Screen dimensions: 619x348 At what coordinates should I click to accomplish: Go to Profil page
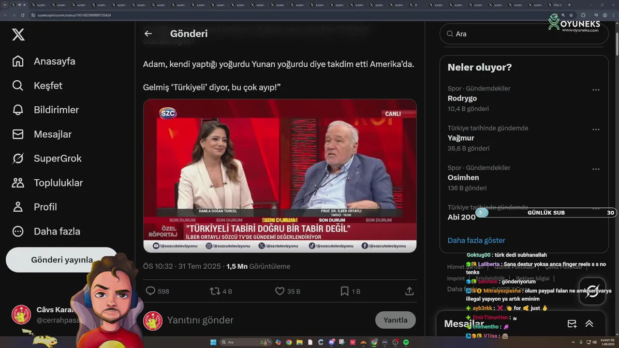[34, 207]
